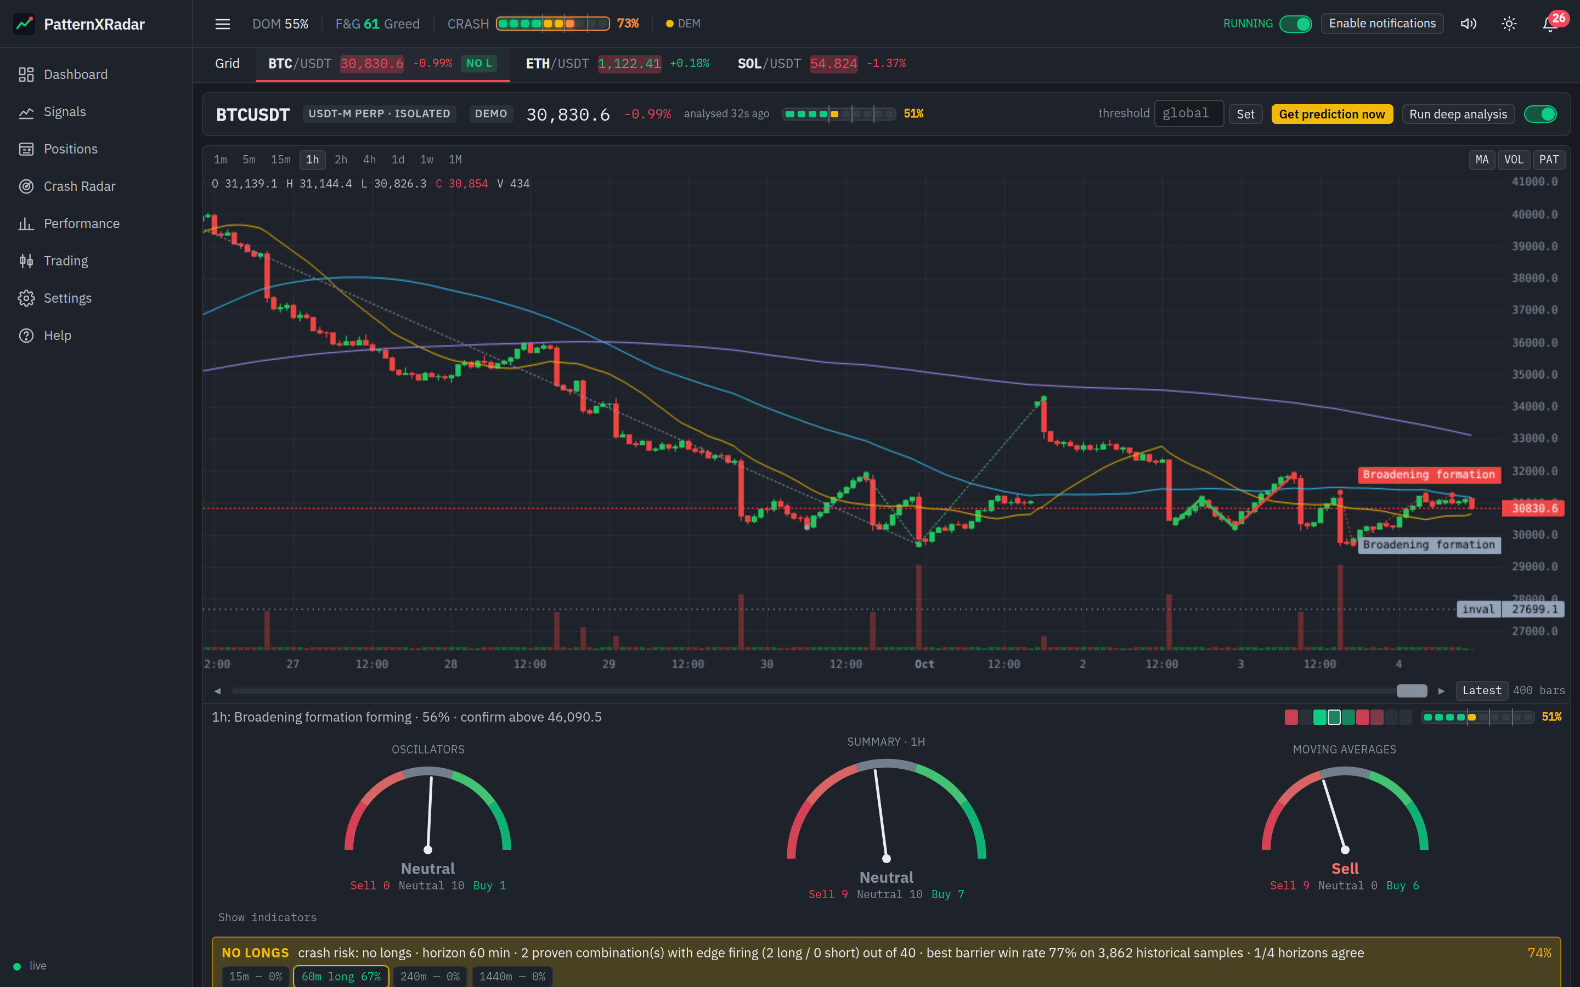Open Performance in the sidebar
This screenshot has width=1580, height=987.
click(x=96, y=223)
